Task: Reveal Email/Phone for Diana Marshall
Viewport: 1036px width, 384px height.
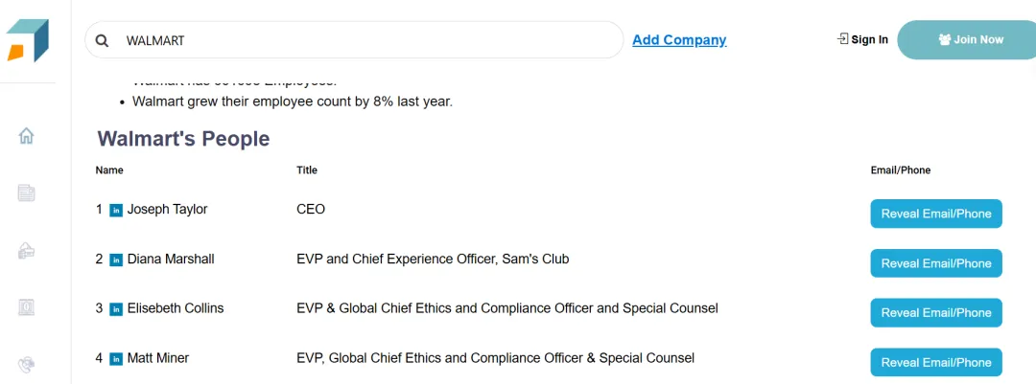Action: click(935, 263)
